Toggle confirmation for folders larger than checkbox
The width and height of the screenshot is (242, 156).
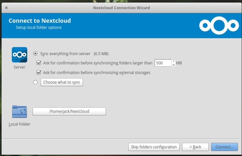point(39,63)
